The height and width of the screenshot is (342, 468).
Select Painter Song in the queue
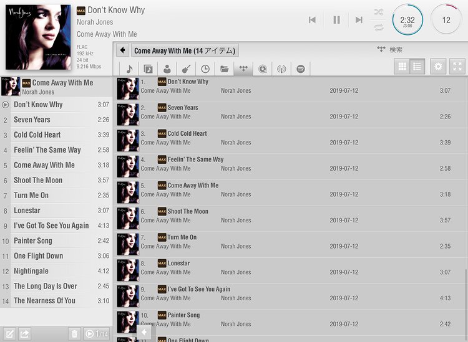[56, 240]
